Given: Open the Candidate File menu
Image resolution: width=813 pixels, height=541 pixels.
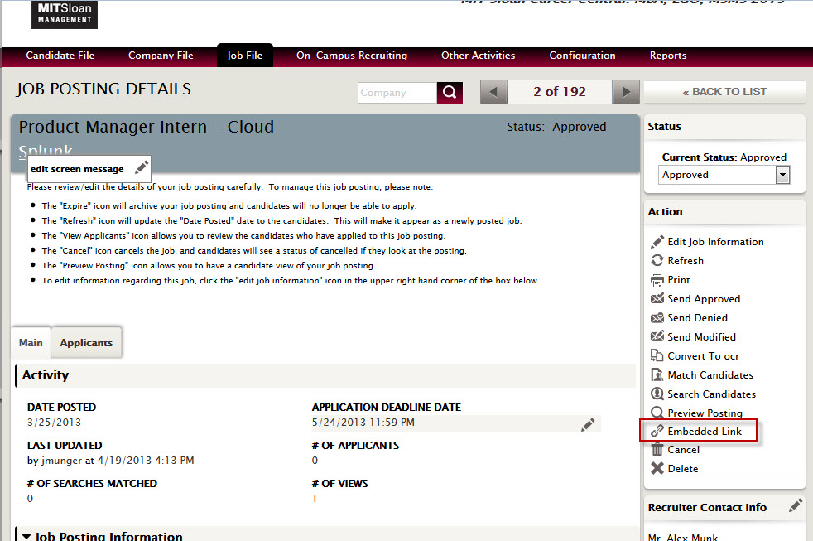Looking at the screenshot, I should (60, 56).
